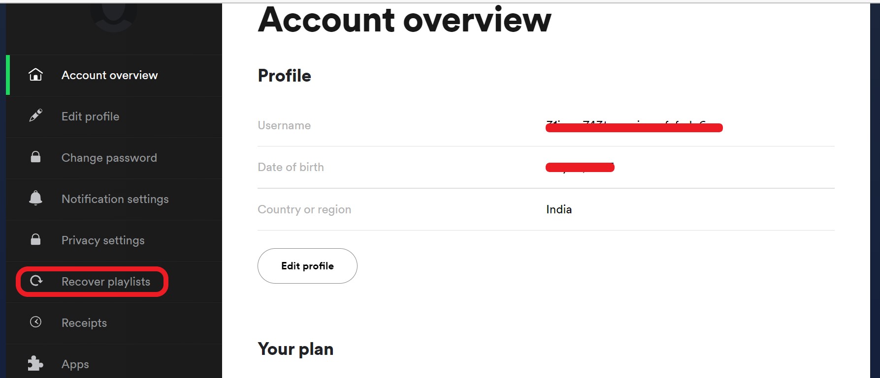Open the Apps sidebar entry
The image size is (880, 378).
[75, 364]
